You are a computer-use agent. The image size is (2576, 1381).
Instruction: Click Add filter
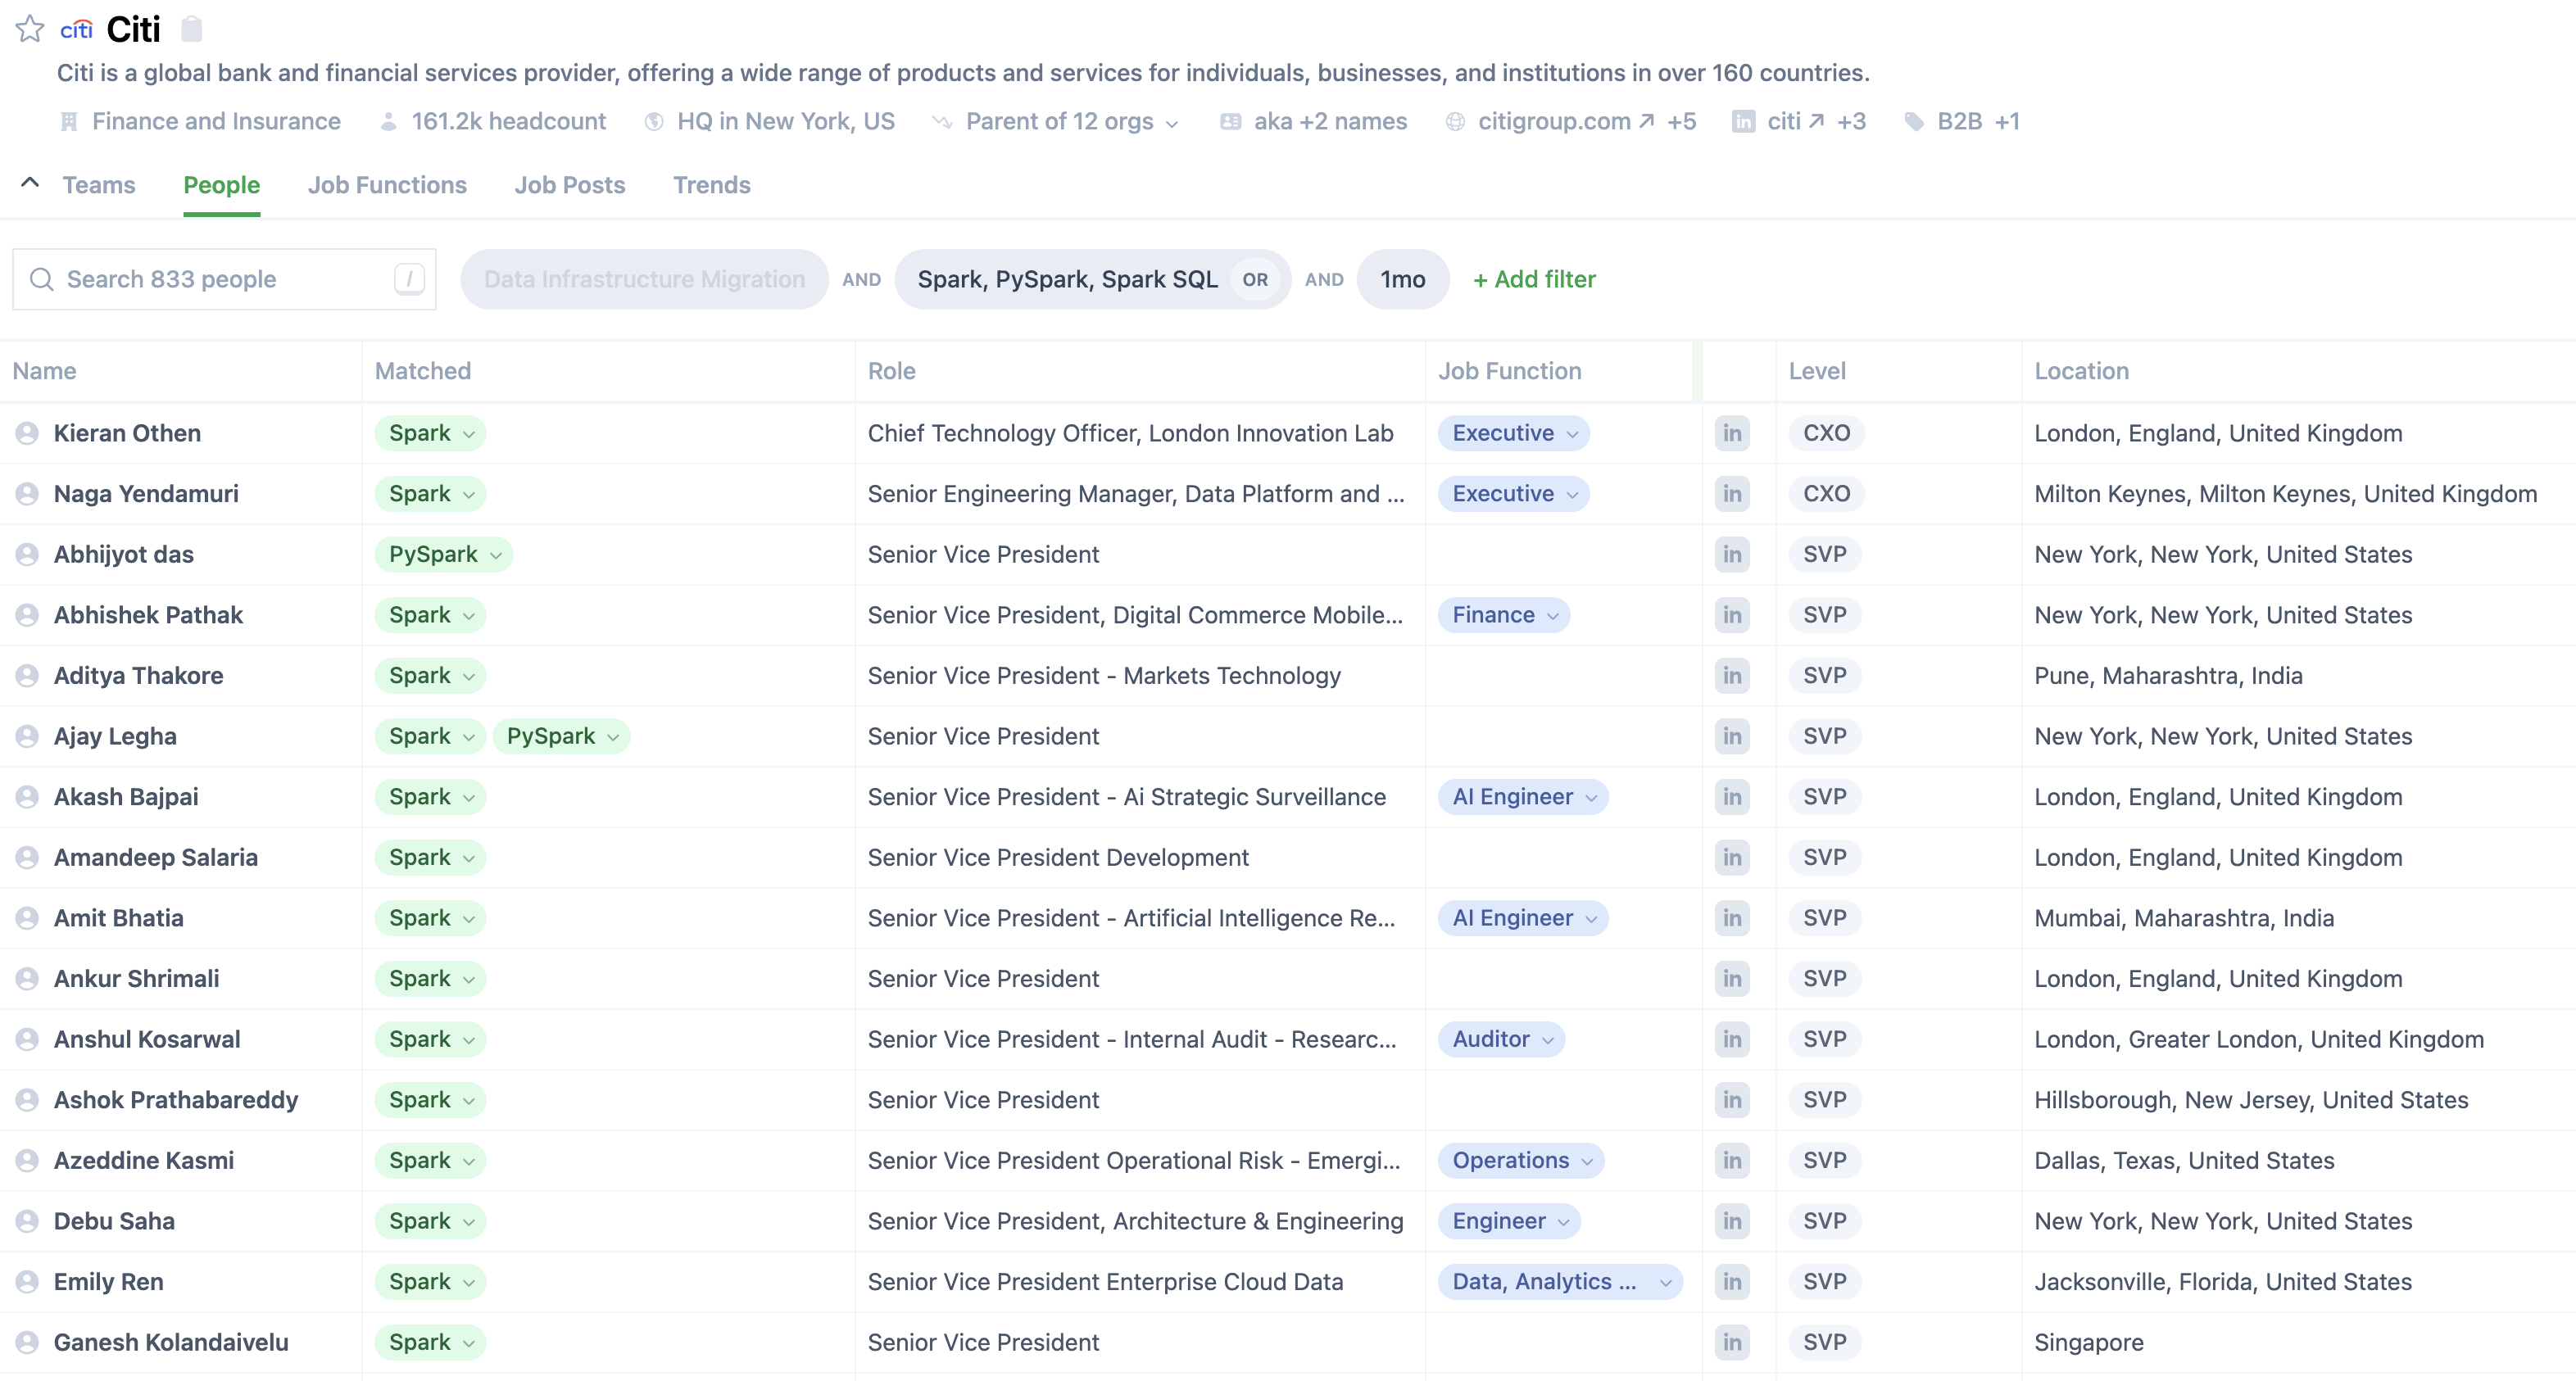pos(1533,279)
